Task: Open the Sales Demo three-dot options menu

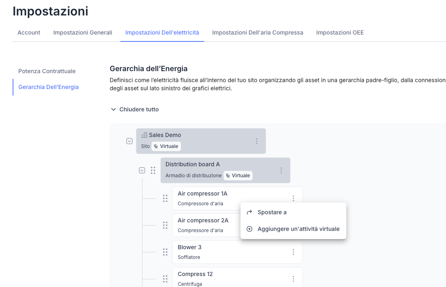Action: point(257,141)
